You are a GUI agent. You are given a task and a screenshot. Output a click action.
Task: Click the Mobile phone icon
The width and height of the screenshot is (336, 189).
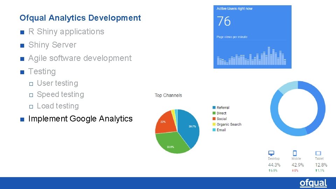(x=295, y=153)
